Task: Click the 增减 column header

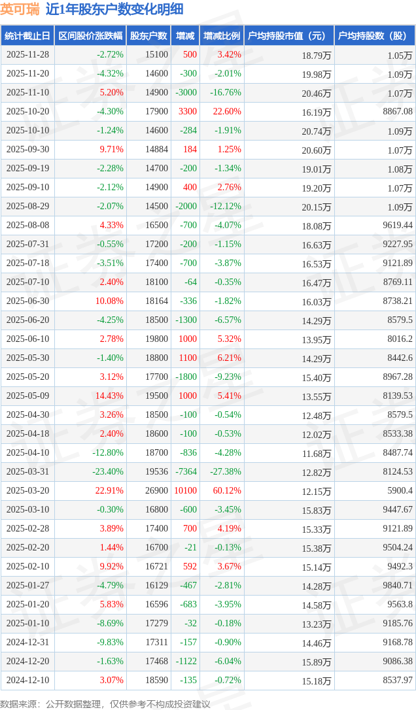Action: click(x=185, y=36)
